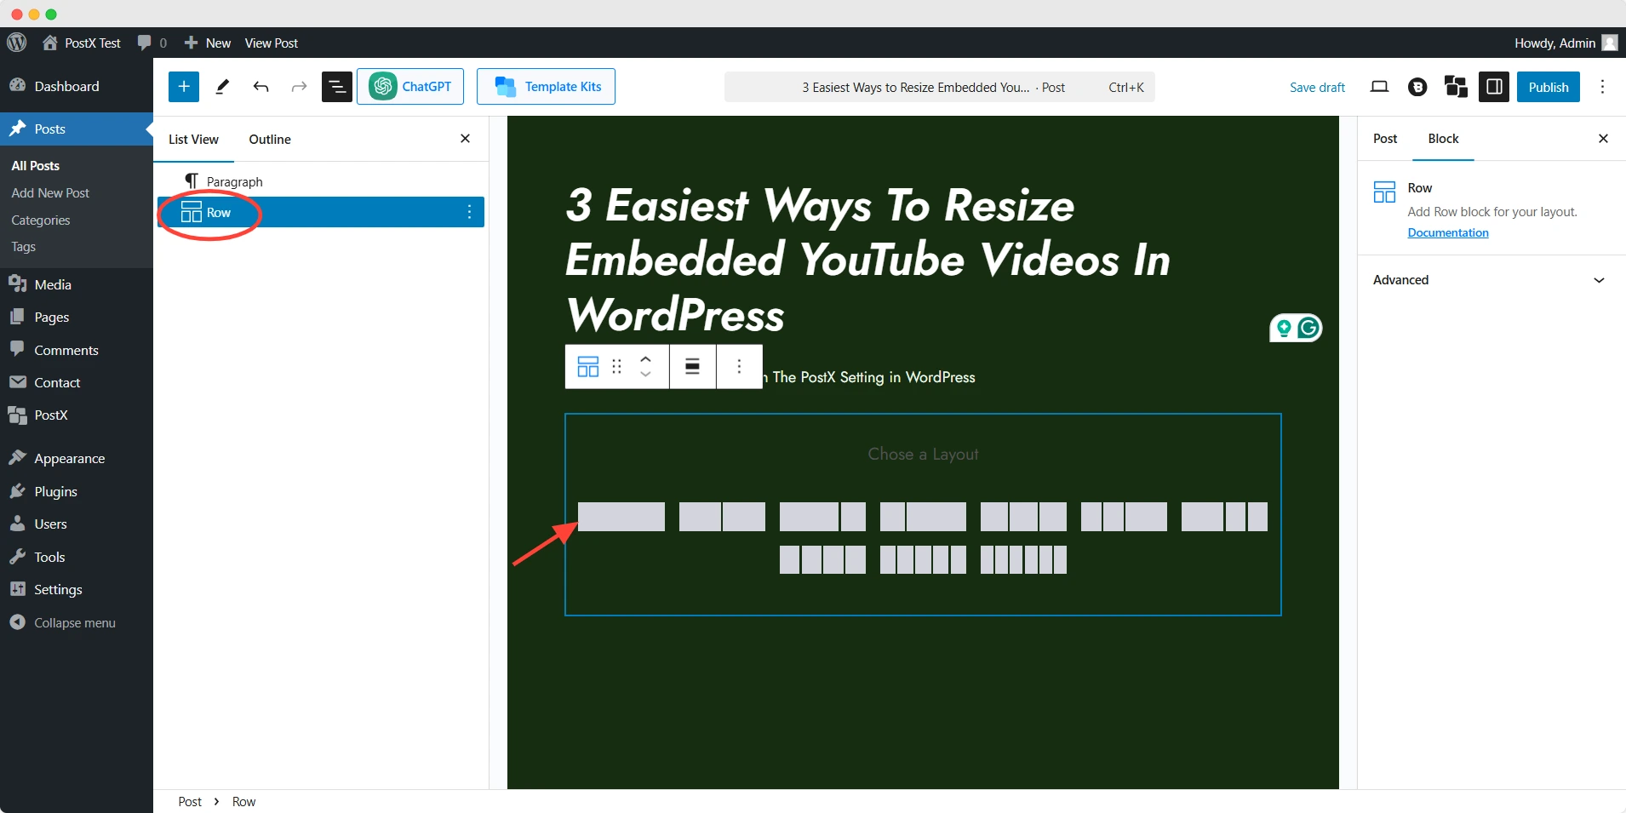Open Dashboard in the admin menu
1626x813 pixels.
77,86
